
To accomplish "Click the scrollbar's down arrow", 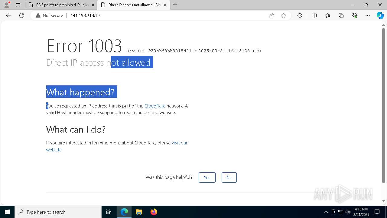I will 384,201.
